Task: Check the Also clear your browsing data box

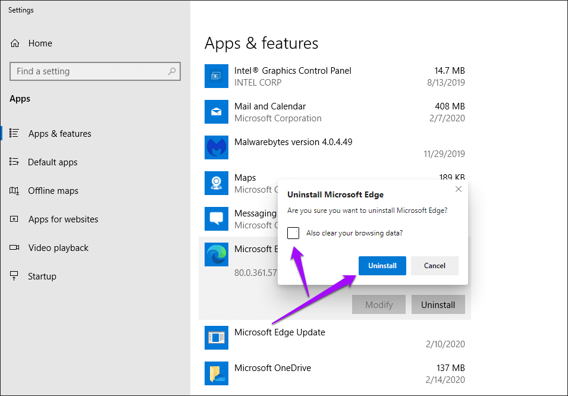Action: pos(293,233)
